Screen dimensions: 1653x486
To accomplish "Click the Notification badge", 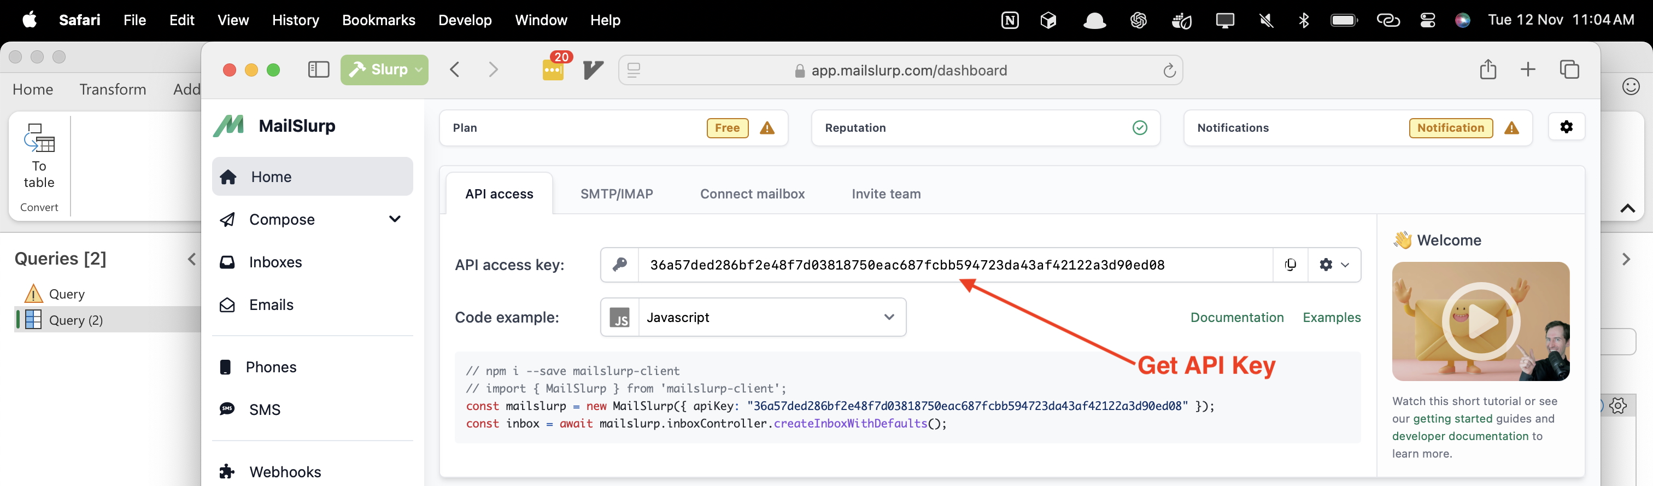I will point(1450,128).
